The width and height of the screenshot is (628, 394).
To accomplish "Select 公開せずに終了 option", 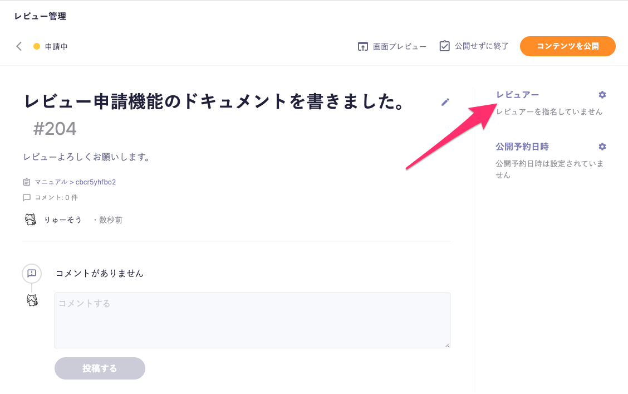I will [482, 46].
